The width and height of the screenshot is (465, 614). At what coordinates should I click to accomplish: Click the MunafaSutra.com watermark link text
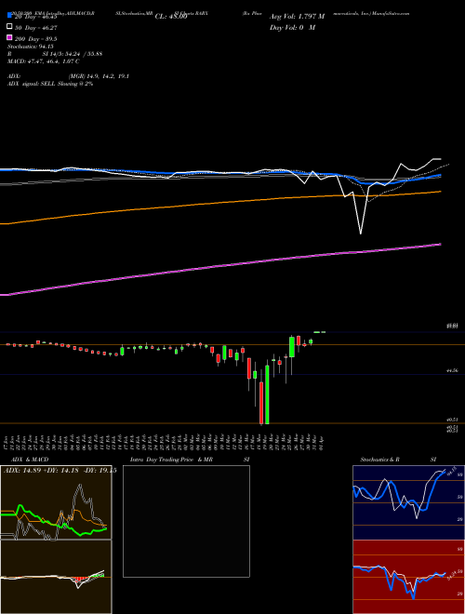click(x=391, y=13)
